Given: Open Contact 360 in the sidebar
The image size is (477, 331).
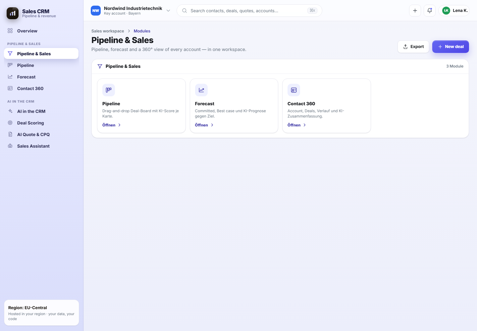Looking at the screenshot, I should pos(41,88).
